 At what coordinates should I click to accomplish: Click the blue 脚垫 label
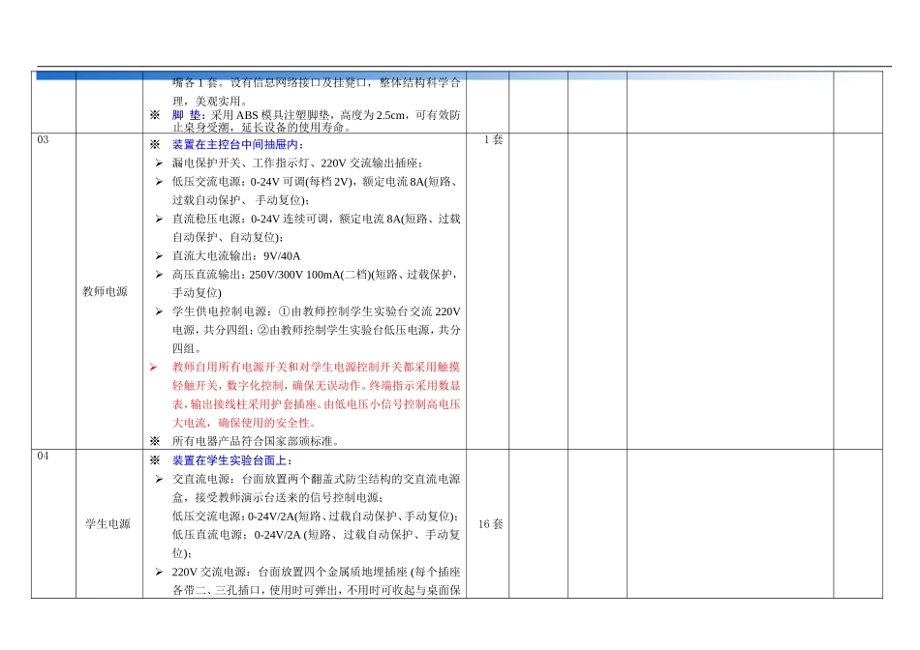click(x=187, y=115)
